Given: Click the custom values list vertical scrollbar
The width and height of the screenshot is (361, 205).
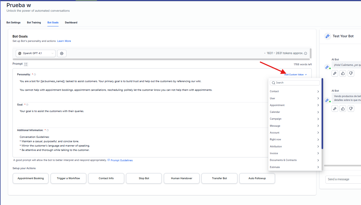Looking at the screenshot, I should (322, 114).
